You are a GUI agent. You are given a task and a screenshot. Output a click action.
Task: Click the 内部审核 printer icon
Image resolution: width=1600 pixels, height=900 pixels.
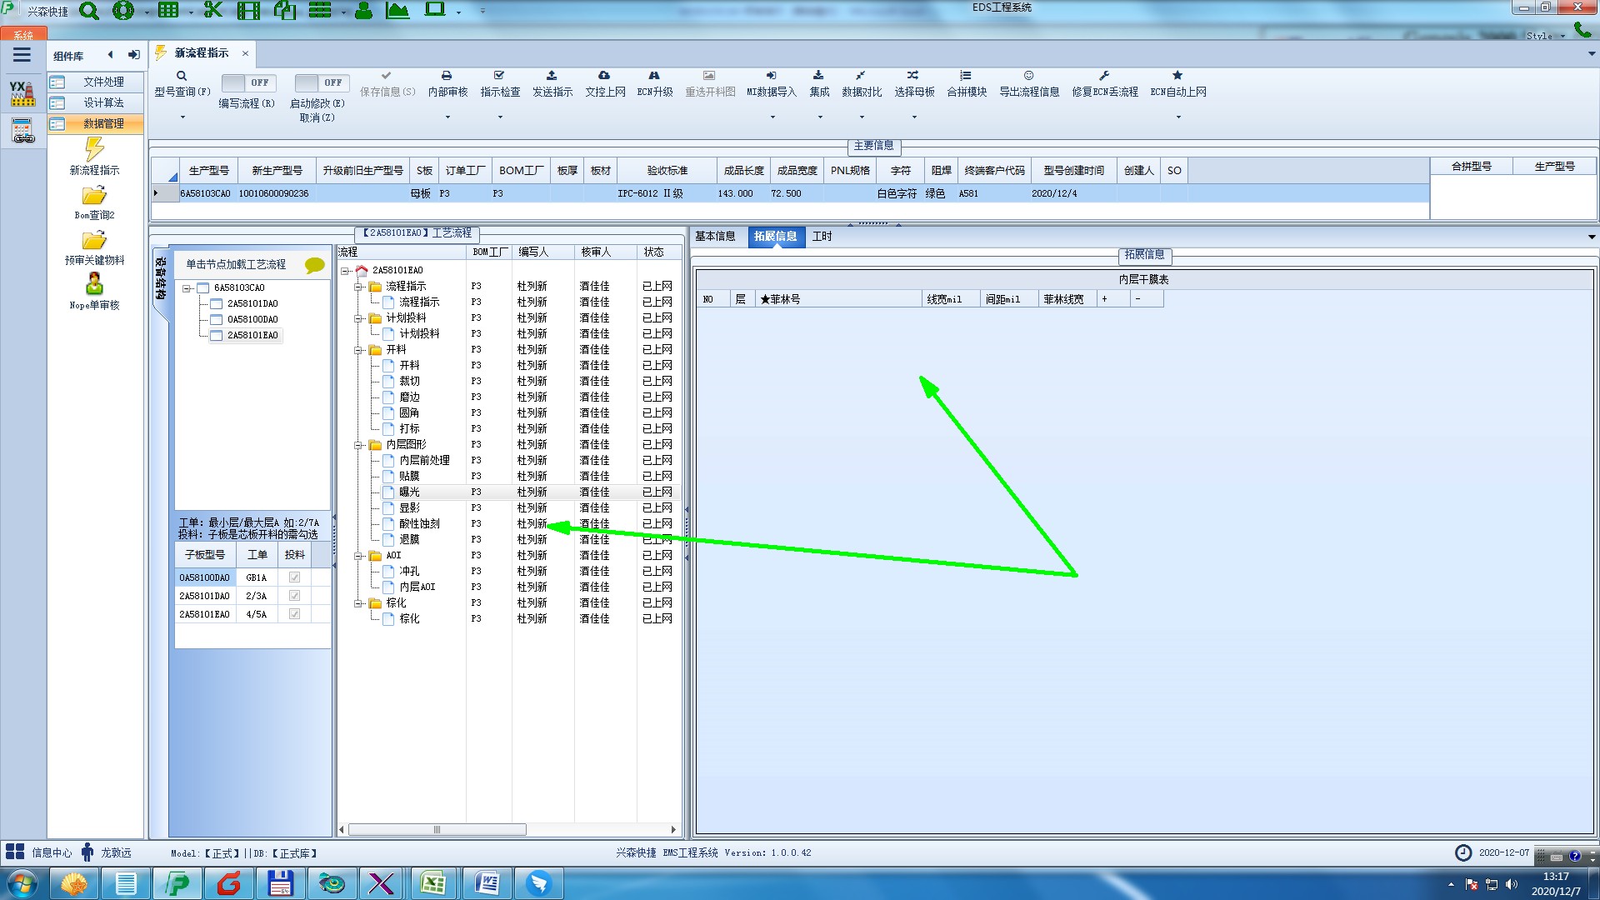pyautogui.click(x=447, y=76)
